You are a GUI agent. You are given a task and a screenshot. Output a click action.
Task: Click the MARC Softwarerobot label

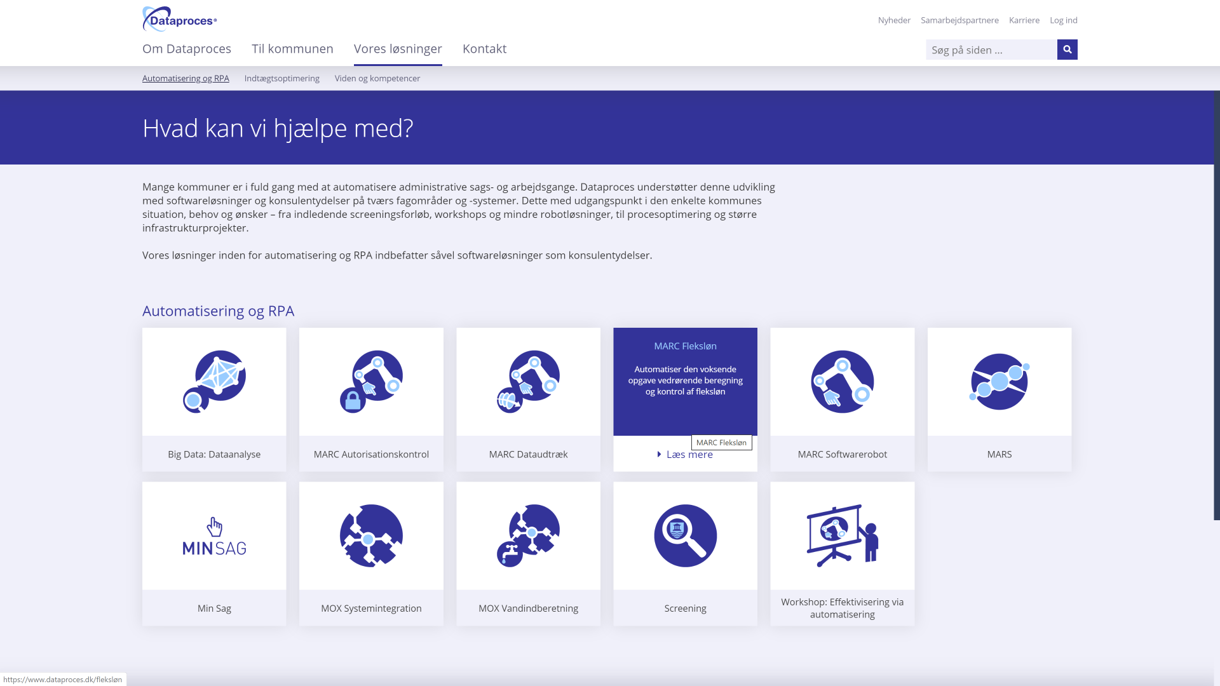tap(843, 454)
